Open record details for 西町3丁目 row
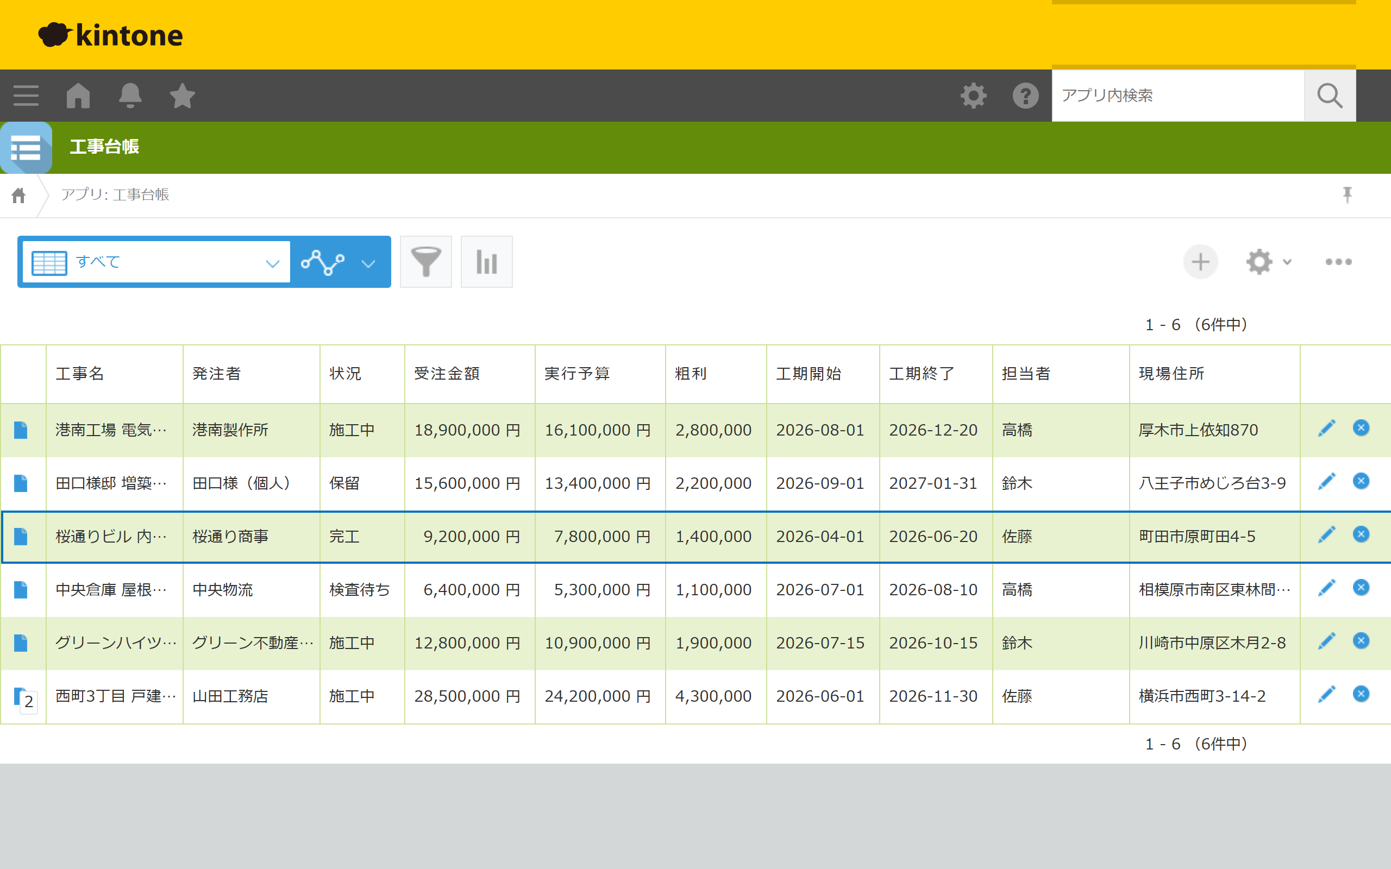Screen dimensions: 1391x869 21,696
